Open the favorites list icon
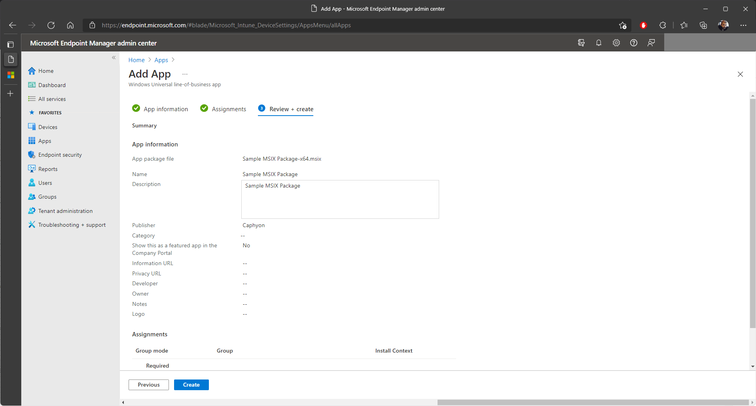This screenshot has height=406, width=756. coord(684,25)
